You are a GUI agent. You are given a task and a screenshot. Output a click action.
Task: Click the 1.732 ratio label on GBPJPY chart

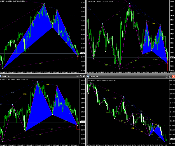[x=132, y=128]
